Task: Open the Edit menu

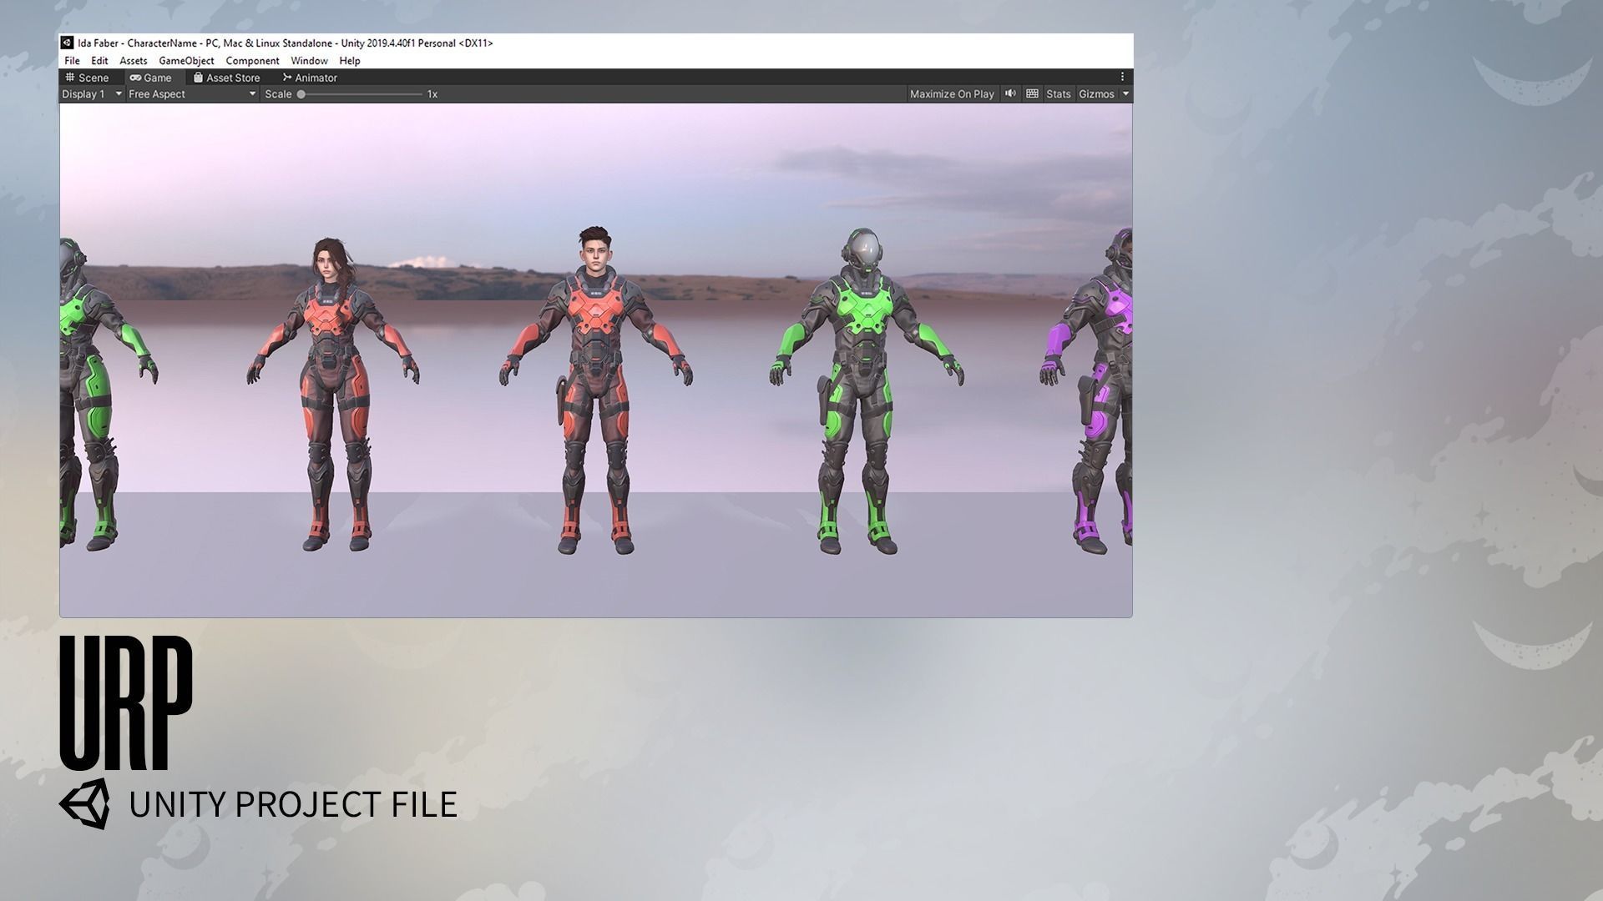Action: coord(99,61)
